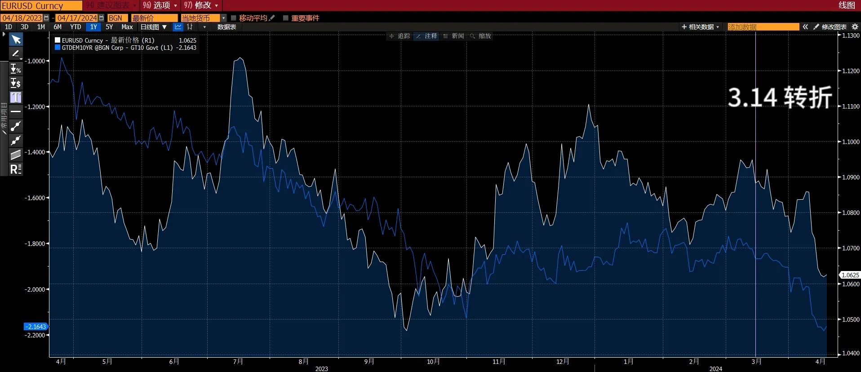The image size is (861, 372).
Task: Click the blue GTDEM10YR legend color swatch
Action: pyautogui.click(x=58, y=48)
